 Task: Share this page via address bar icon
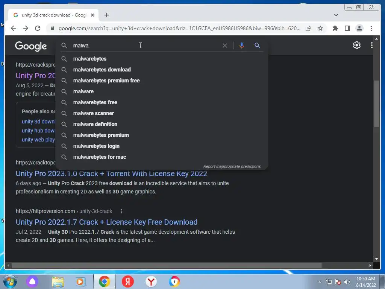[x=308, y=28]
